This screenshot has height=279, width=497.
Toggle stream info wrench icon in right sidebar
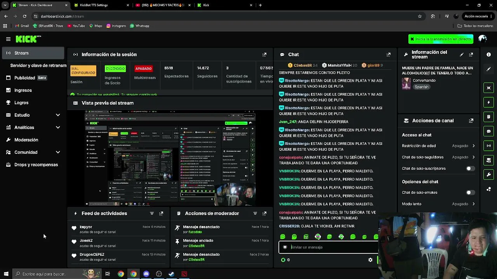[489, 175]
